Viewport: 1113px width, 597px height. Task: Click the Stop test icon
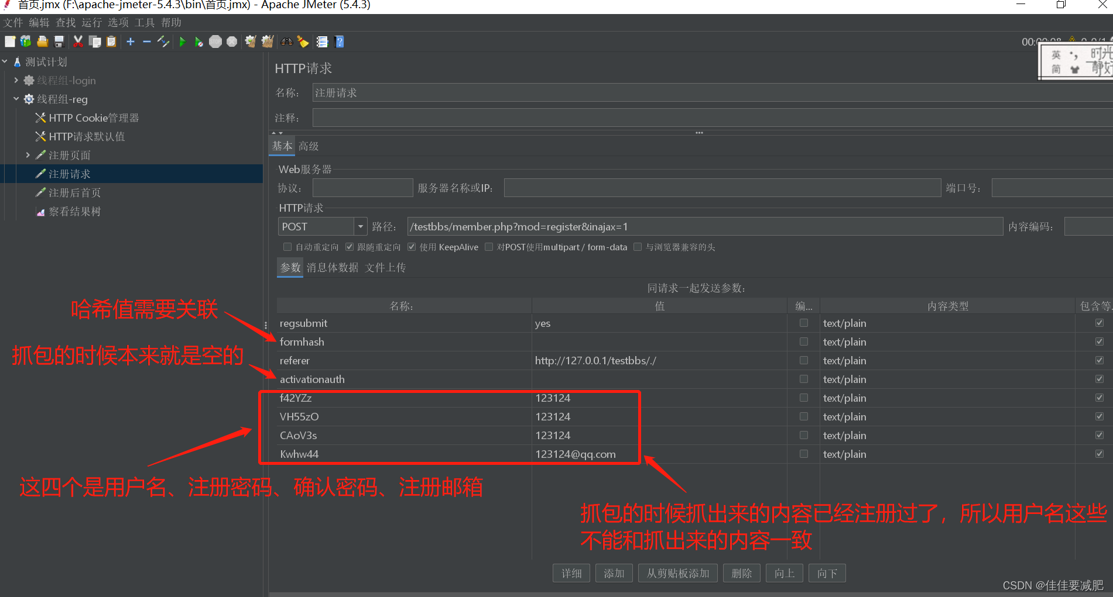coord(215,42)
